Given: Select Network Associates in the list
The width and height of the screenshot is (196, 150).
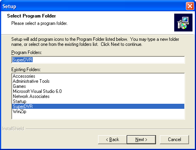Looking at the screenshot, I should click(98, 96).
